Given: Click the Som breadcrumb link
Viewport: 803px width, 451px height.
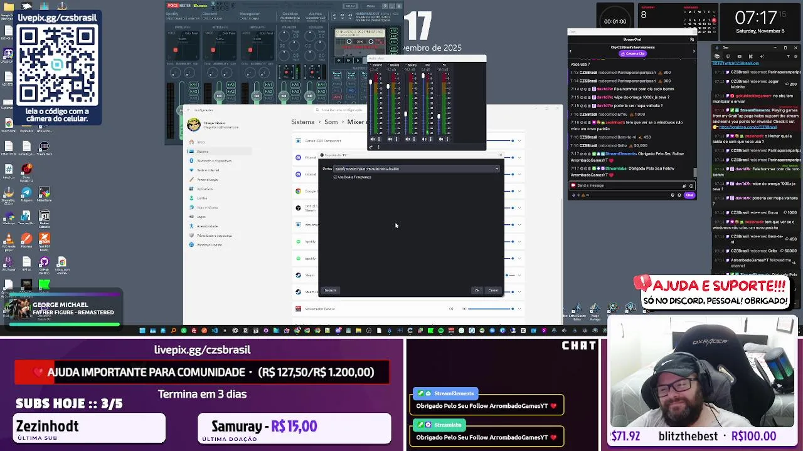Looking at the screenshot, I should pos(331,122).
